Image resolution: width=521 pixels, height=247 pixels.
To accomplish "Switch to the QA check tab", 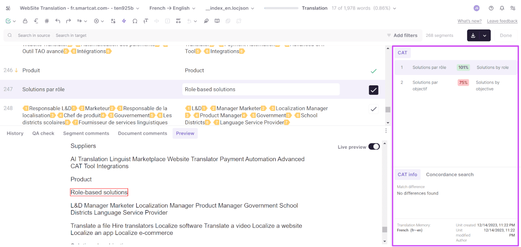I will point(43,133).
